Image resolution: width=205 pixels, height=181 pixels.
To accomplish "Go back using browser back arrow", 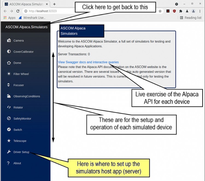I will click(x=5, y=11).
